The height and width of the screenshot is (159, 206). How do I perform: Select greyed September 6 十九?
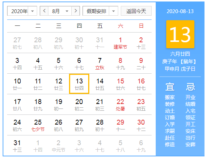click(141, 146)
